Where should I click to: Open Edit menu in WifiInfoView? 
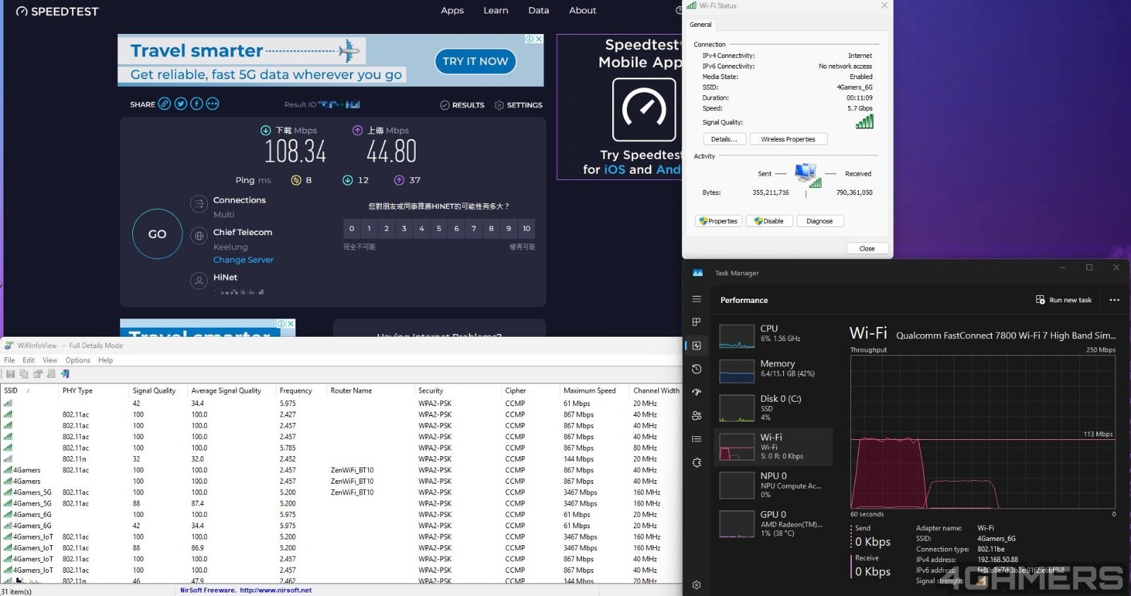pyautogui.click(x=28, y=360)
